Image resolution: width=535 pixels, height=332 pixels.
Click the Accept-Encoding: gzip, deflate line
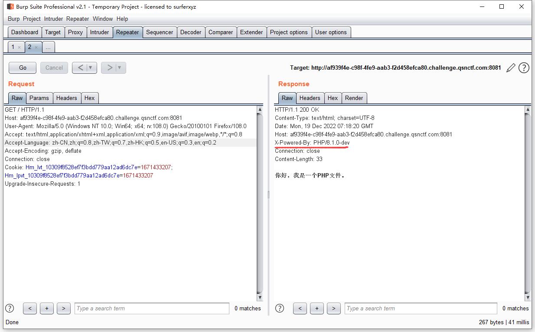[43, 151]
